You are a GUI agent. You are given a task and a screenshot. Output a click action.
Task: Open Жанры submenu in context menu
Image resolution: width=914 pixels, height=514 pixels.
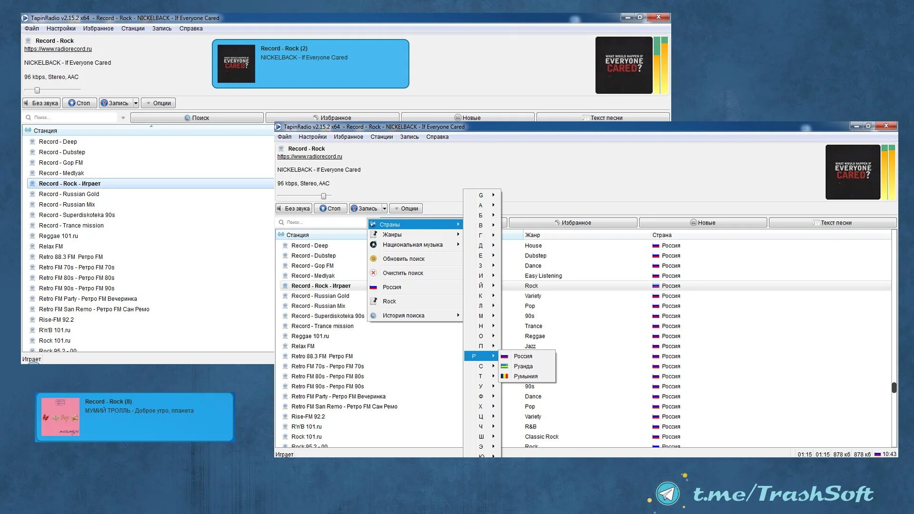pos(415,234)
